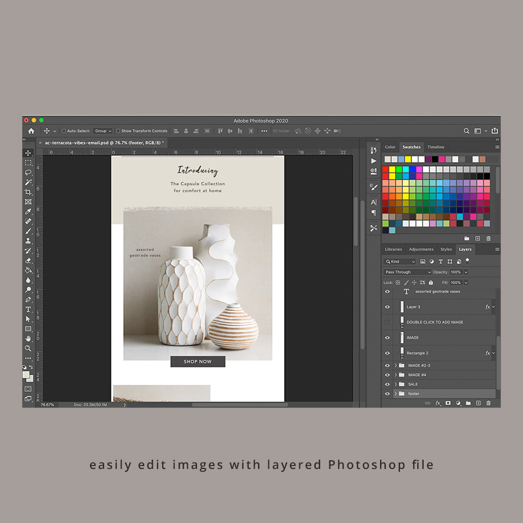
Task: Click the Home icon in options bar
Action: point(31,131)
